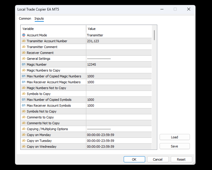Click the 01 icon beside Magic Number
Viewport: 212px width, 170px height.
coord(24,64)
